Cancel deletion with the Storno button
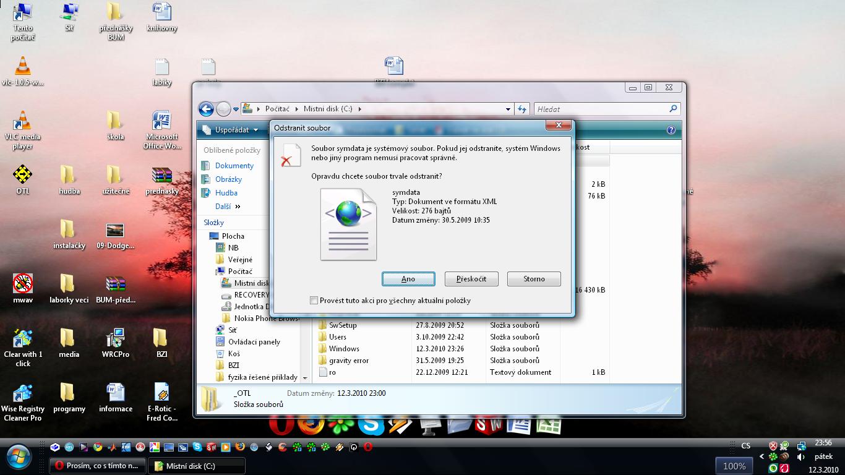The image size is (845, 475). tap(534, 279)
